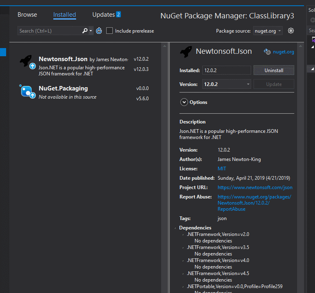315x293 pixels.
Task: Click 'Not available in this source' text
Action: [x=68, y=97]
